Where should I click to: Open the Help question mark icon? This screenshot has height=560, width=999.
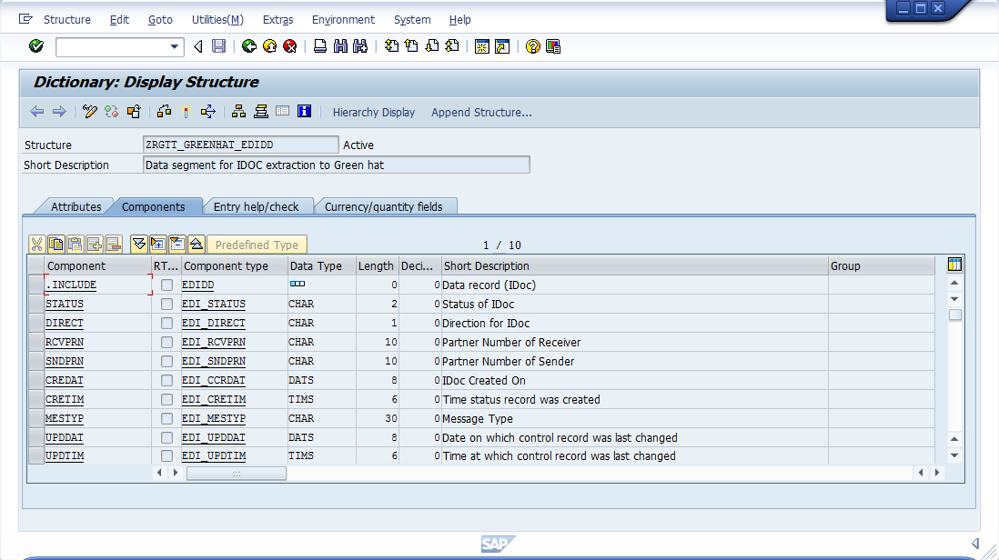pos(533,46)
